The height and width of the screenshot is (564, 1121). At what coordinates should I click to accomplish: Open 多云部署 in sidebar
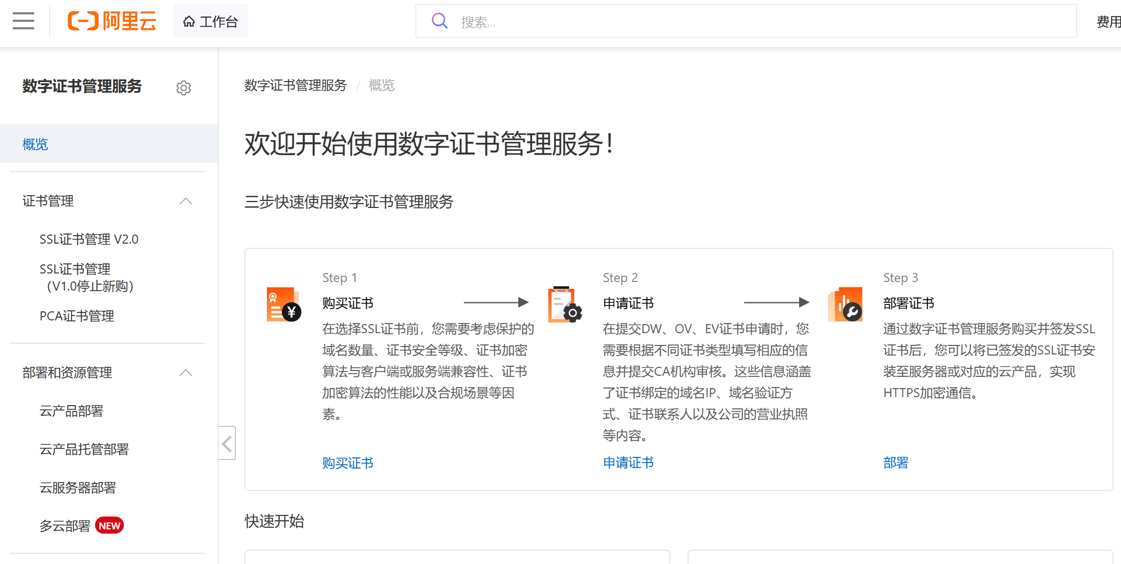click(65, 526)
